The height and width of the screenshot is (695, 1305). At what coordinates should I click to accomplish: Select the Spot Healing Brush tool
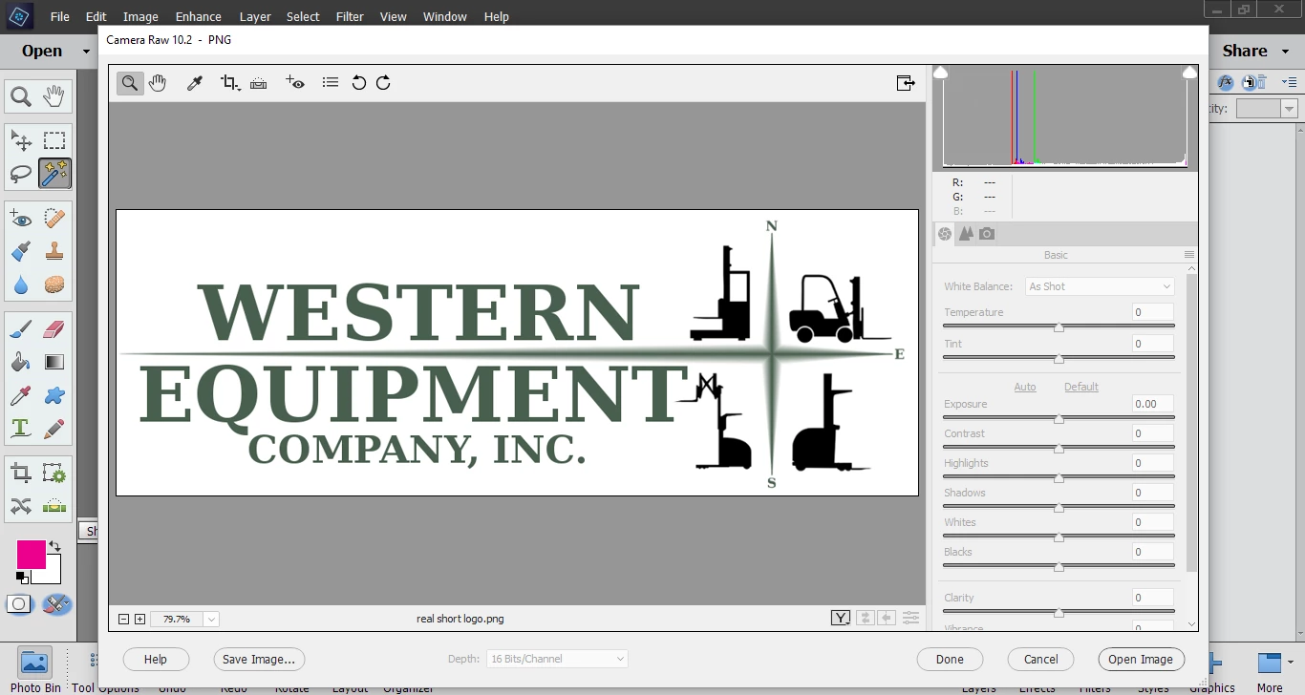tap(54, 219)
